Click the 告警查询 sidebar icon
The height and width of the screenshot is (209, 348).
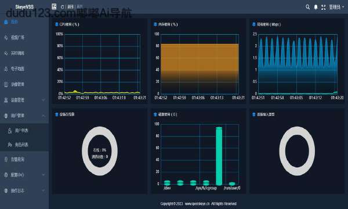tap(6, 160)
